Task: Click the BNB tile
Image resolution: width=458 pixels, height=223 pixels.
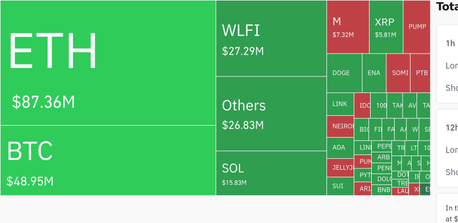Action: tap(383, 190)
